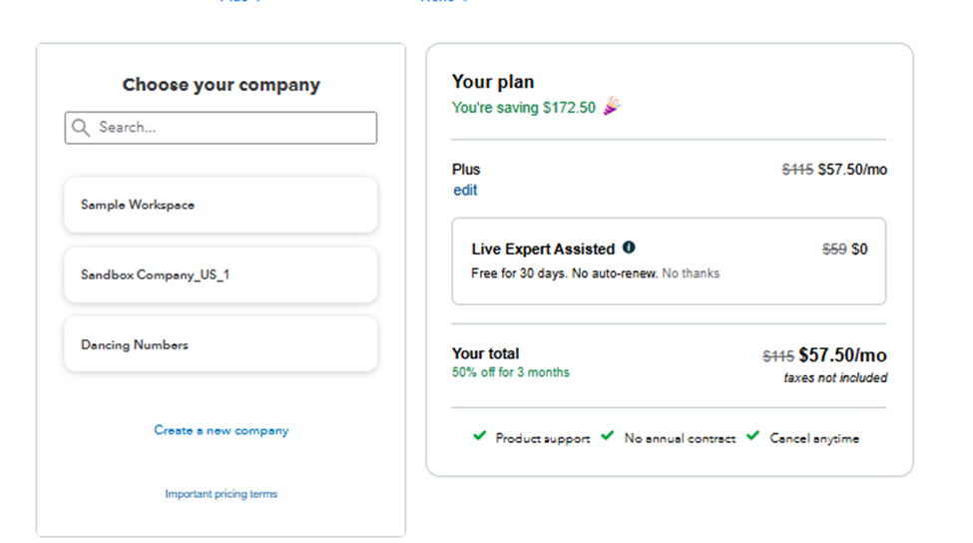Click checkmark next to Product support
The height and width of the screenshot is (543, 973).
pos(479,436)
